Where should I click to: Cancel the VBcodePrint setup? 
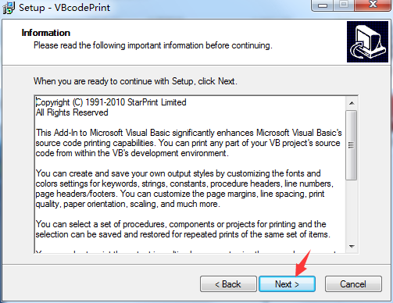point(353,283)
